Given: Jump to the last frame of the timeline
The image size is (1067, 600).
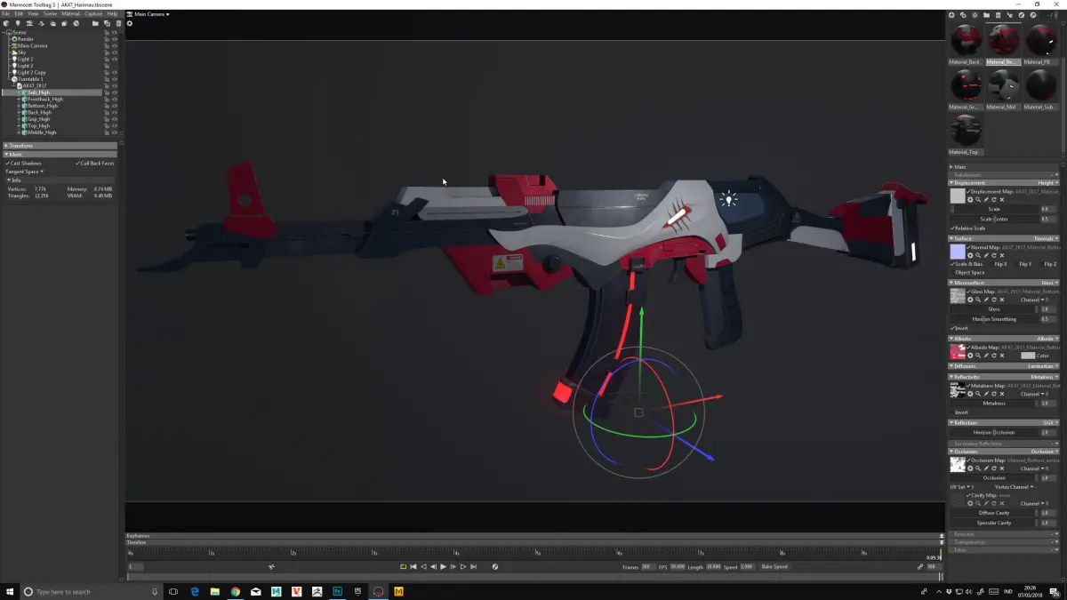Looking at the screenshot, I should [x=473, y=566].
